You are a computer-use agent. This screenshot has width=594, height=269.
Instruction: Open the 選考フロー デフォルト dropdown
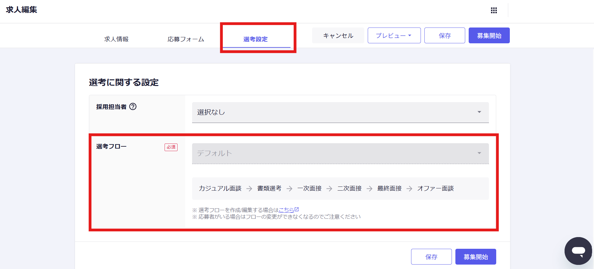click(x=340, y=153)
